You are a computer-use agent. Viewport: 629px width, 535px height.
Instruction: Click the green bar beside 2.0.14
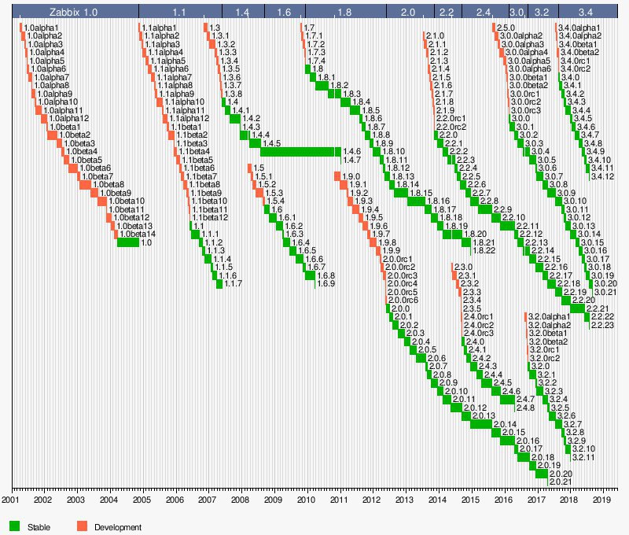tap(481, 424)
